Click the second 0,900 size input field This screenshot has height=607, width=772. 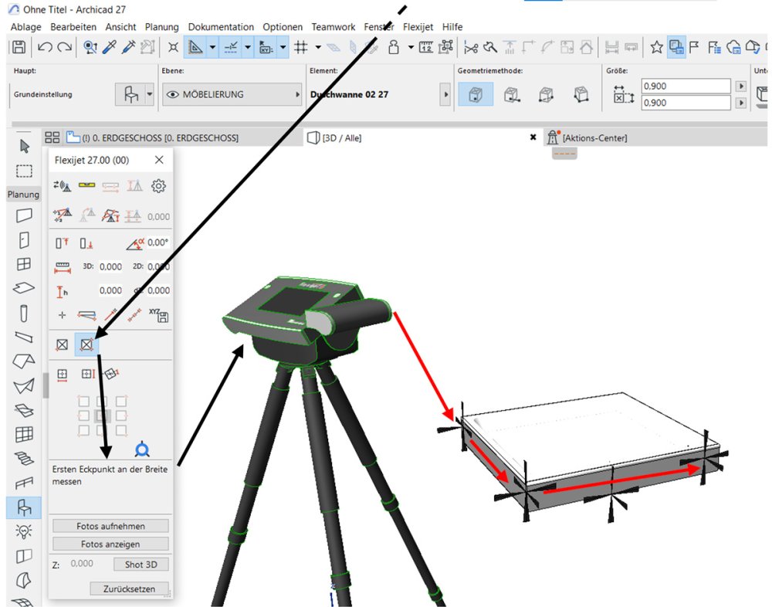tap(686, 103)
